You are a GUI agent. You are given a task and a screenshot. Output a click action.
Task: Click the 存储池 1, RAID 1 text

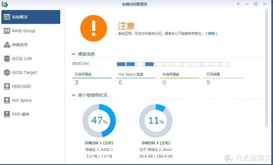99,149
